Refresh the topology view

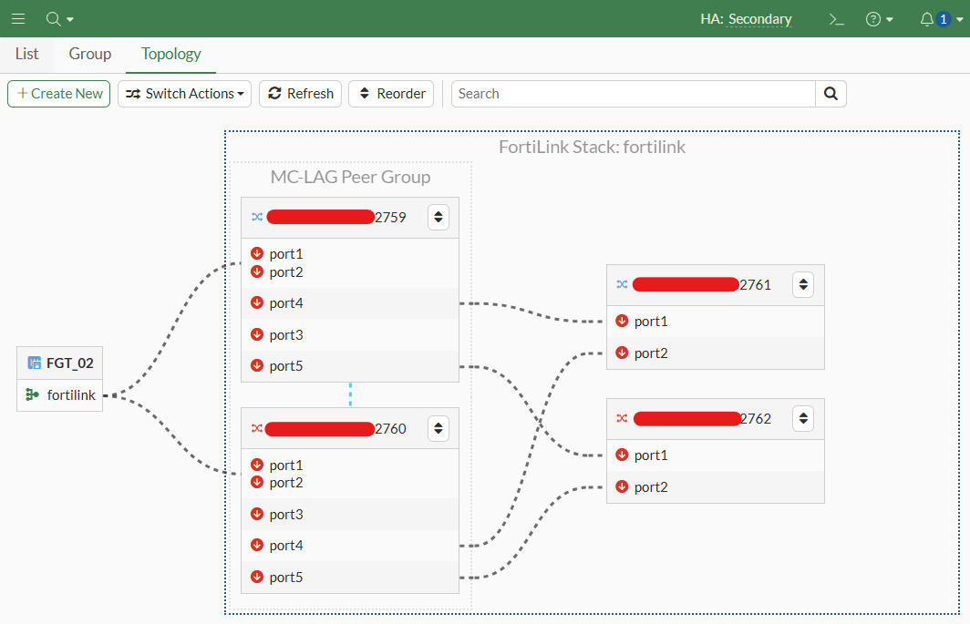coord(301,94)
